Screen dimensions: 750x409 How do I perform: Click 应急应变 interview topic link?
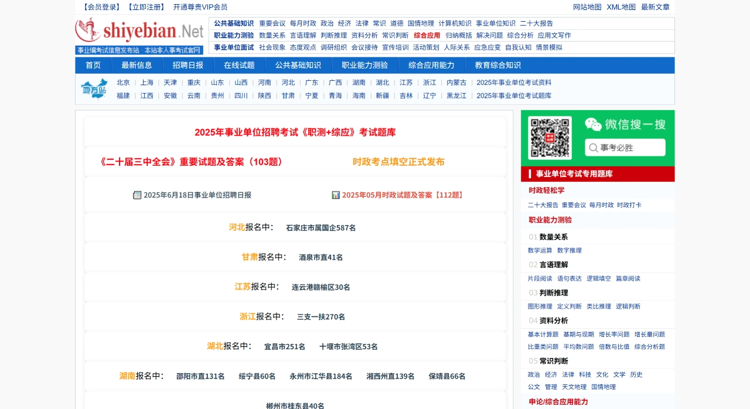(x=487, y=47)
